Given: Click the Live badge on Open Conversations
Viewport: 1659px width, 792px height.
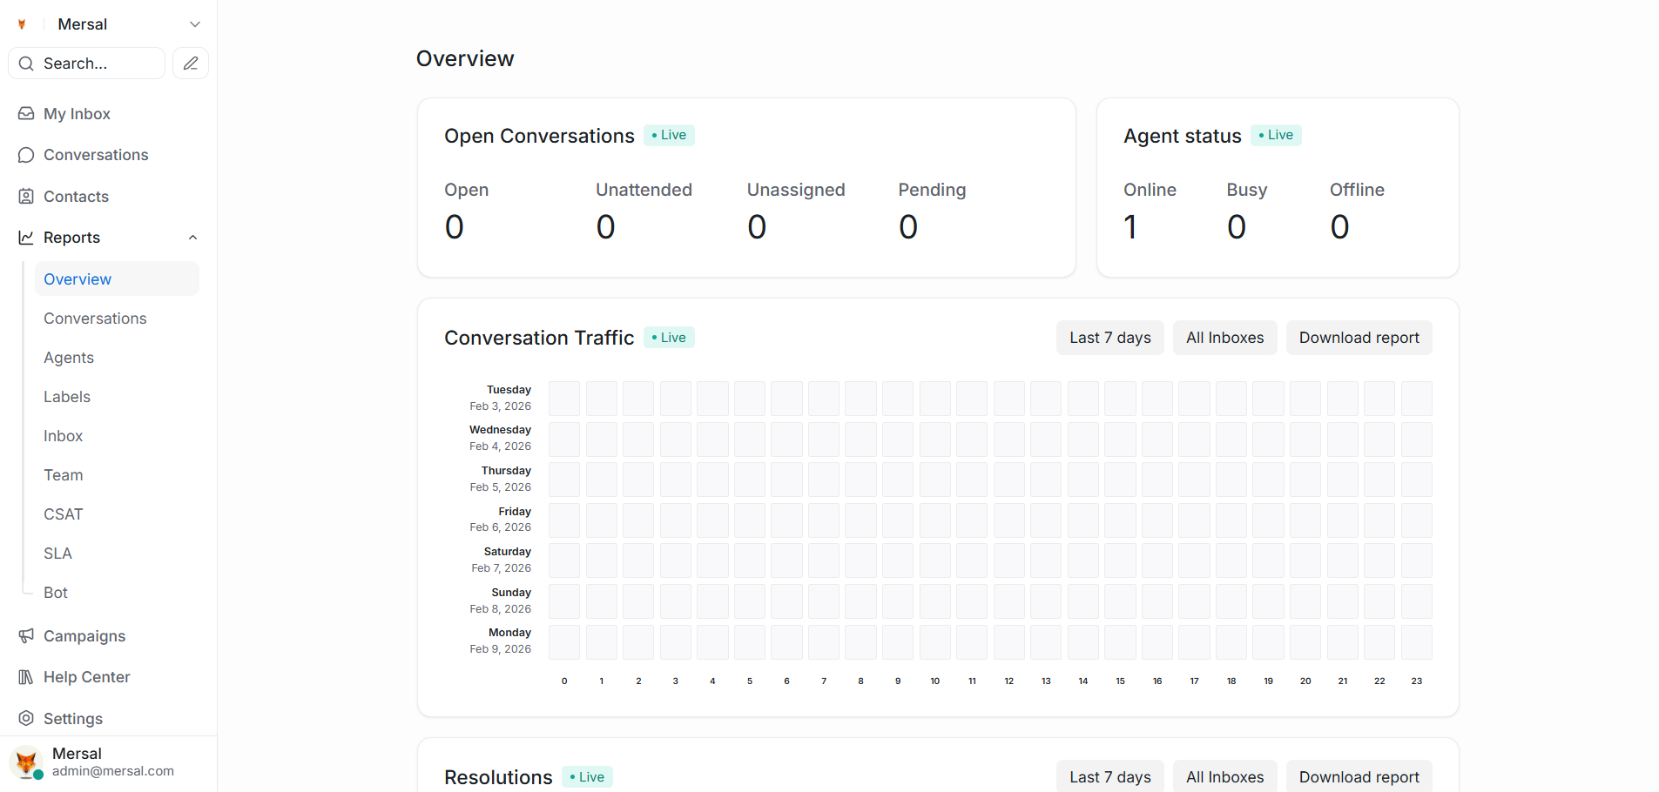Looking at the screenshot, I should click(668, 135).
